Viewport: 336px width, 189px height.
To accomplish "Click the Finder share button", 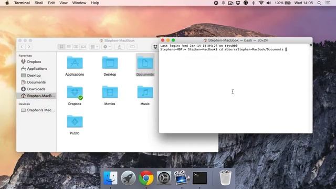I will 120,47.
